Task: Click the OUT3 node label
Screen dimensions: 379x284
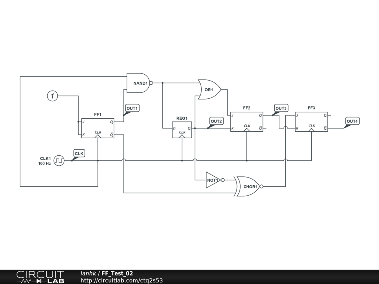Action: point(281,108)
